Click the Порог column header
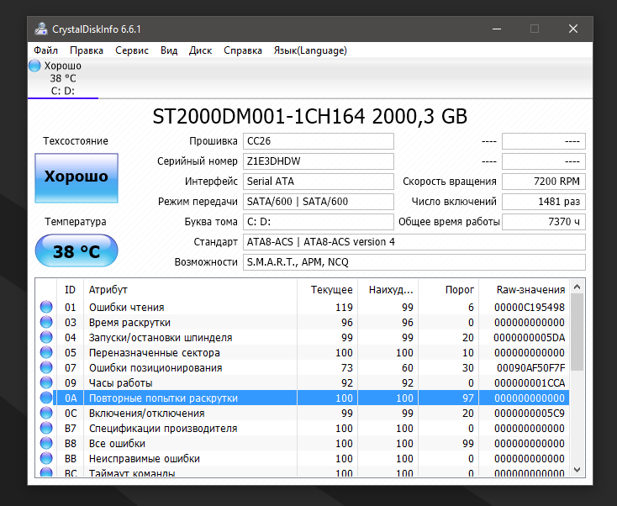617x506 pixels. (449, 290)
